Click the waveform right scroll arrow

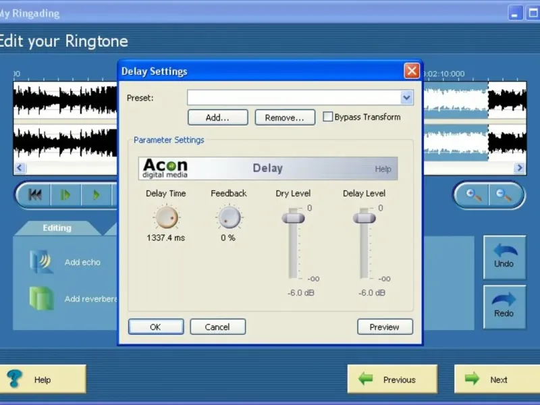(519, 168)
